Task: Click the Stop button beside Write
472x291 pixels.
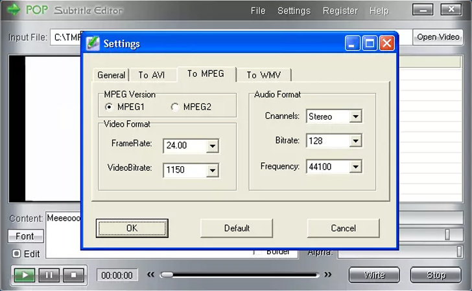Action: pos(436,275)
